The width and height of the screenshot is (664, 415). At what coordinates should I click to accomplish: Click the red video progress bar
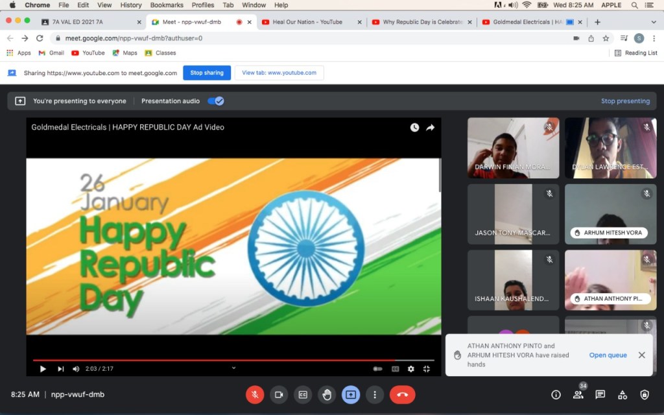click(x=214, y=360)
